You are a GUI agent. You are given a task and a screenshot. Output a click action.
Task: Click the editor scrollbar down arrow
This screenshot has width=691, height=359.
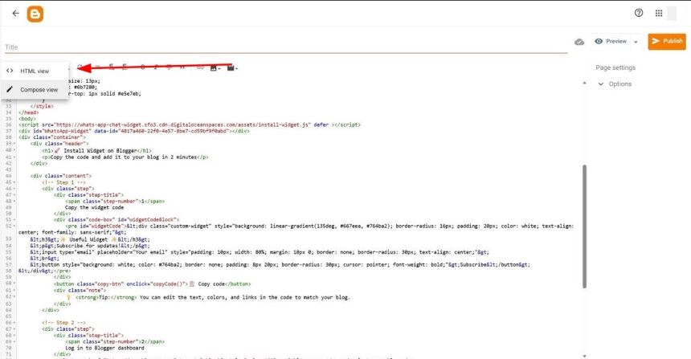[x=584, y=356]
